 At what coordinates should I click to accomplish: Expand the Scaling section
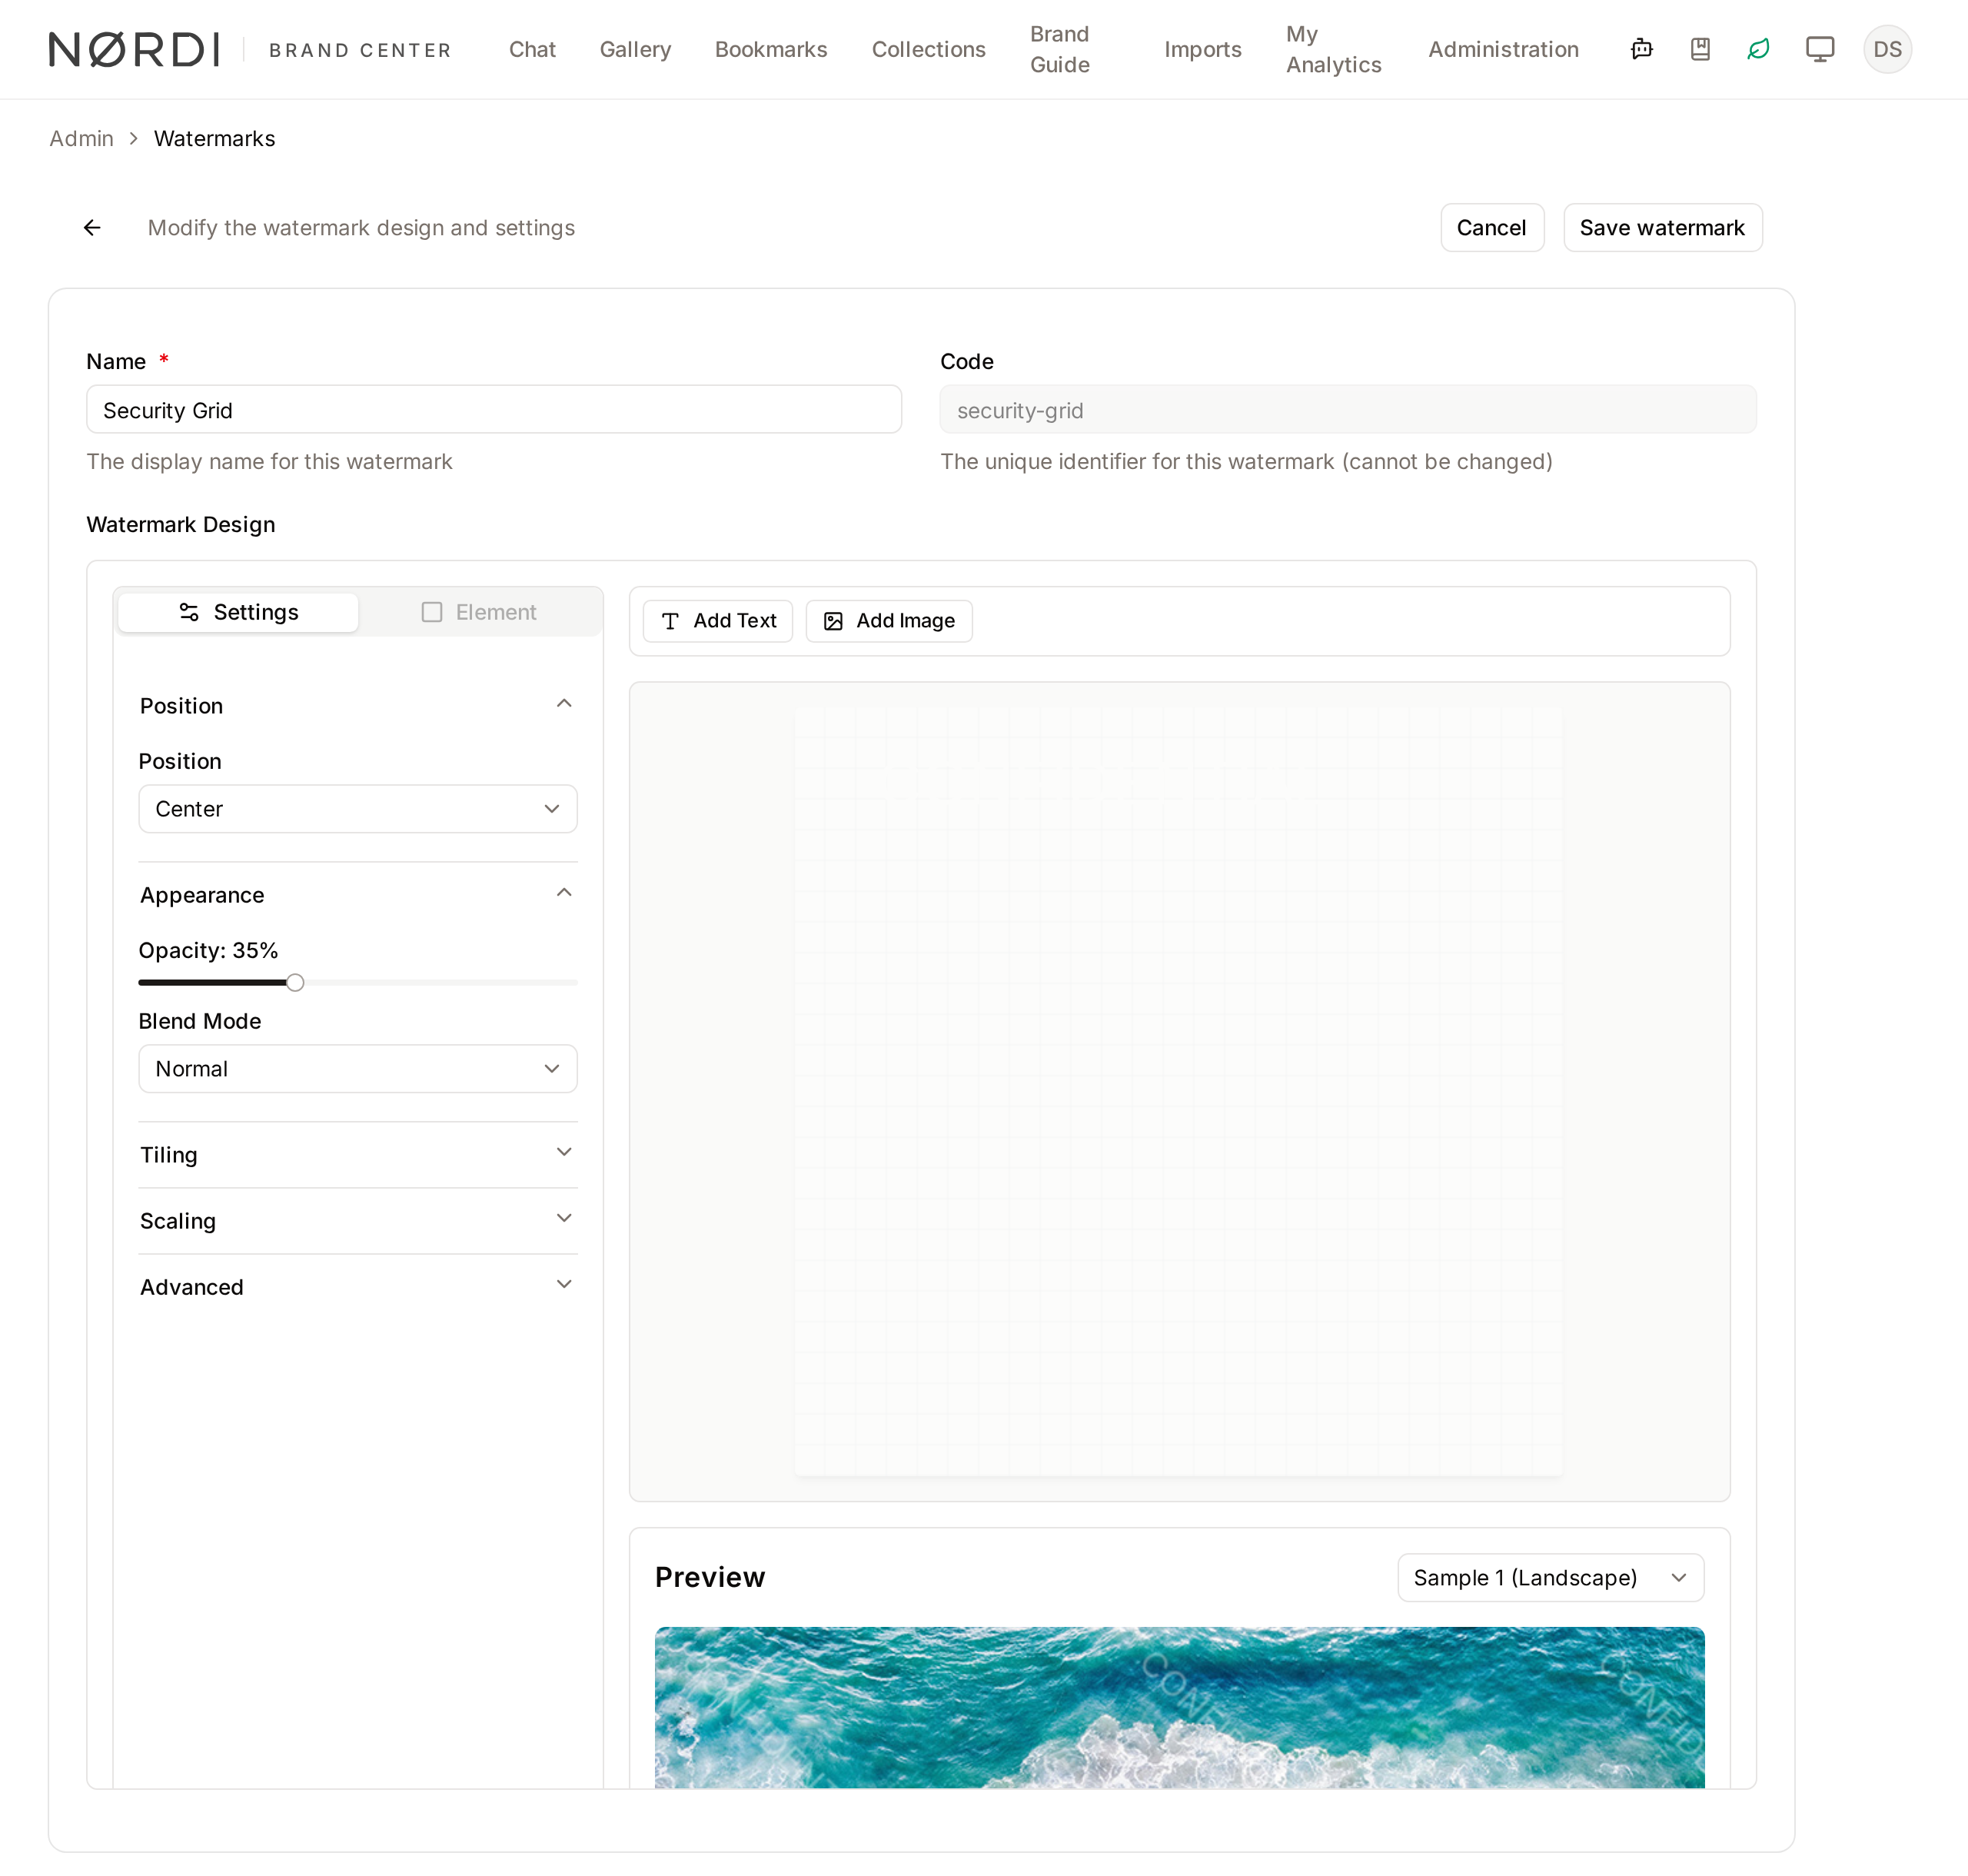(357, 1221)
